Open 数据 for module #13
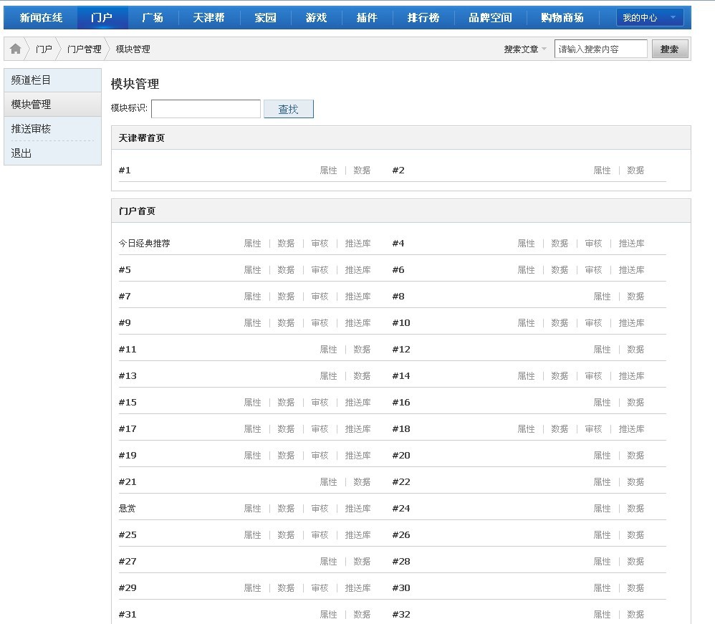This screenshot has height=624, width=715. click(362, 375)
